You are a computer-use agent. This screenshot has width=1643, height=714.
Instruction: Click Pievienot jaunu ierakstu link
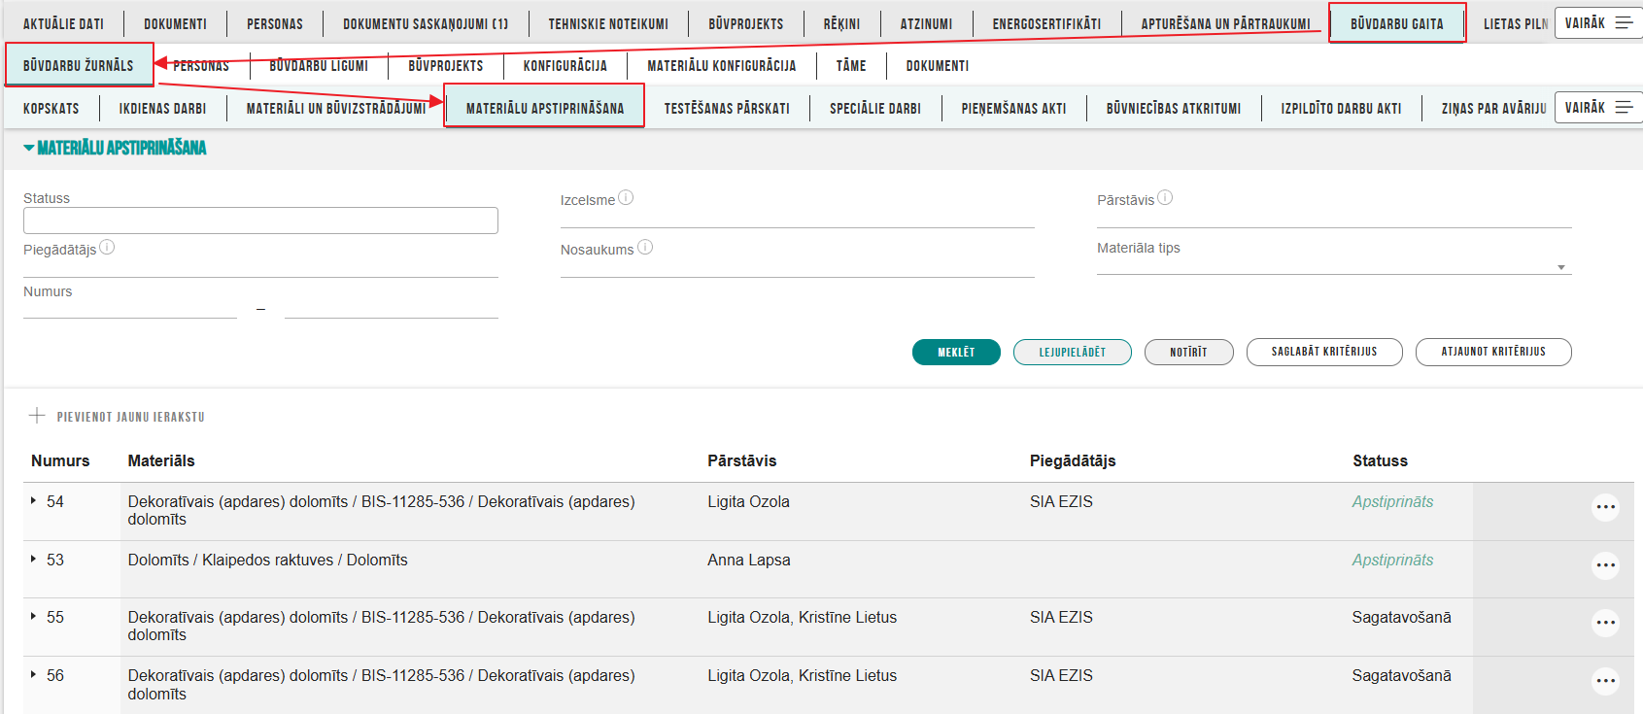pyautogui.click(x=131, y=417)
